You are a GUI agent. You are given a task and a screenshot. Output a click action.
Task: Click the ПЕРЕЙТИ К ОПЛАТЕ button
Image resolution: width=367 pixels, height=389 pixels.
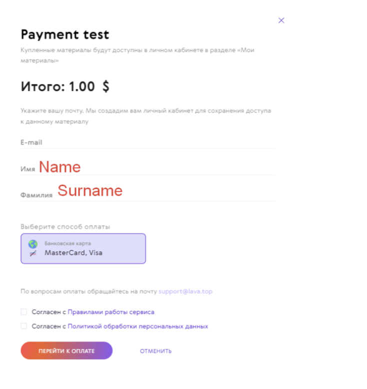pos(66,350)
